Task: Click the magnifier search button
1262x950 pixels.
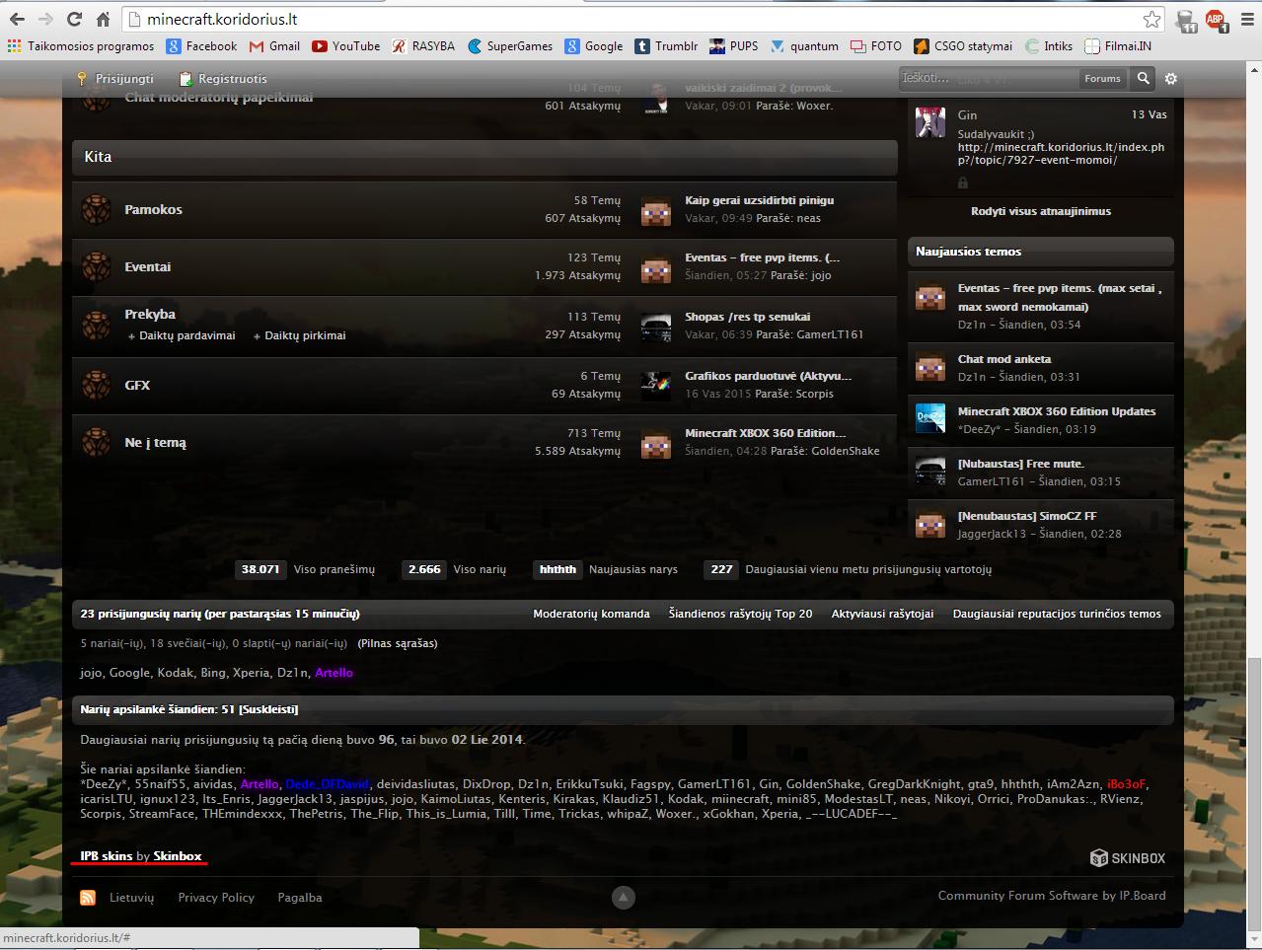Action: tap(1143, 78)
